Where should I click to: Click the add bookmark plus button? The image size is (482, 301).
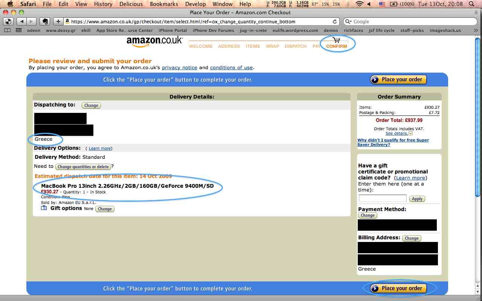[58, 21]
